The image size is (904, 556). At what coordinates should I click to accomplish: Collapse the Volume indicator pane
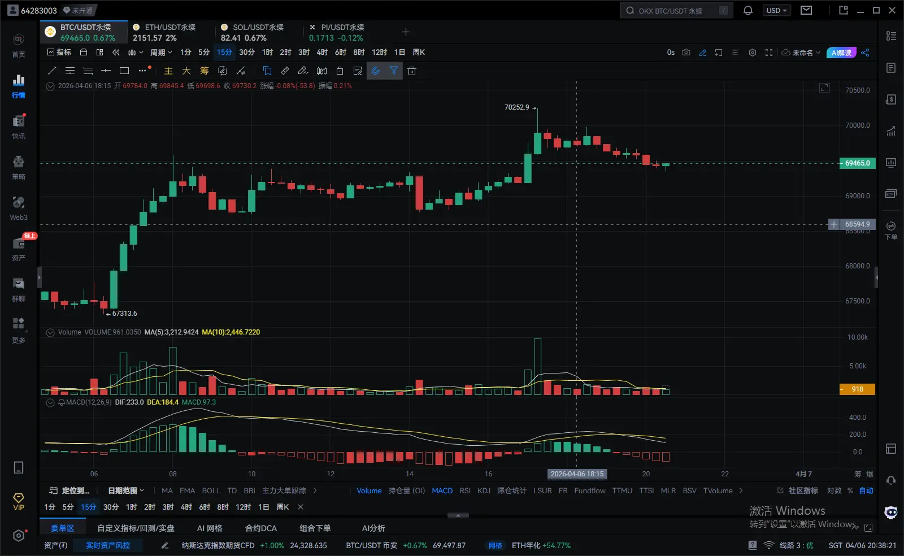coord(50,332)
